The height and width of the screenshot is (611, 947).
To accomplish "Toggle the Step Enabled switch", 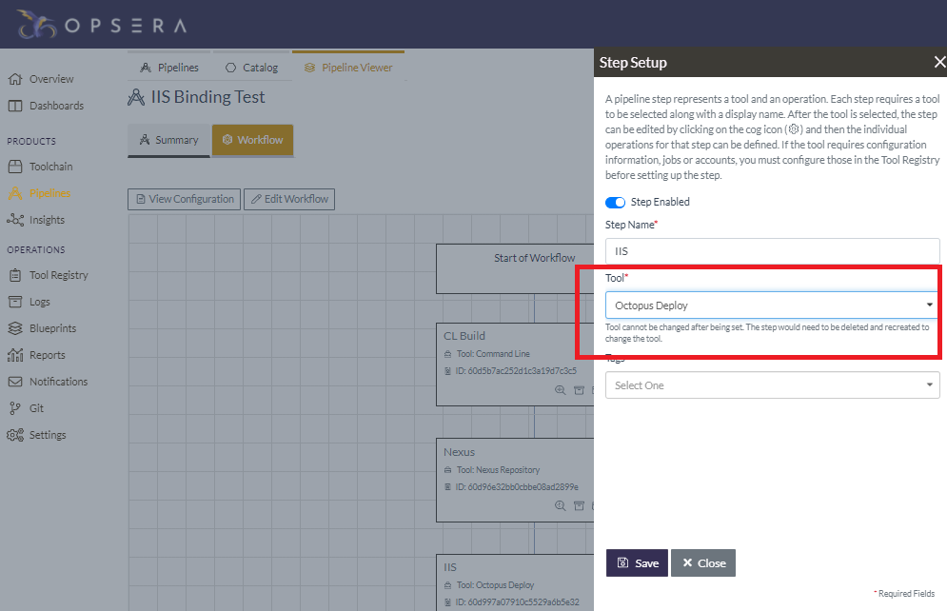I will point(616,202).
